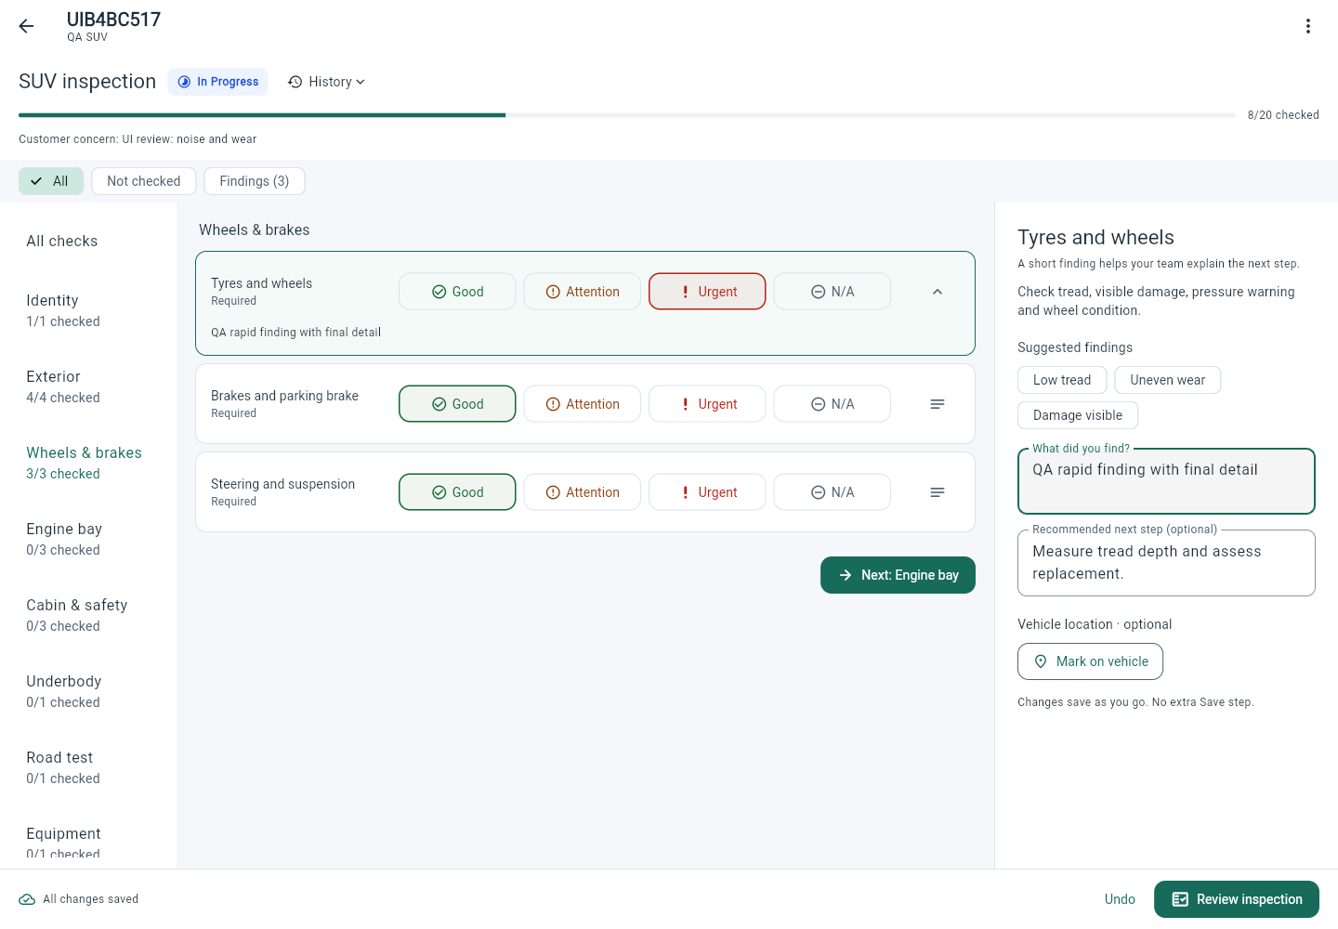The image size is (1338, 929).
Task: Expand the History dropdown
Action: (326, 82)
